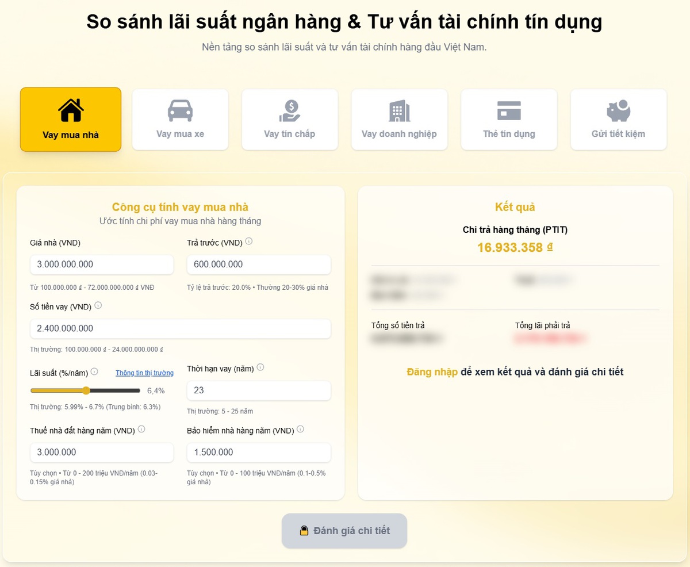Click the piggy bank icon for Gửi tiết kiệm
The height and width of the screenshot is (567, 690).
pyautogui.click(x=619, y=110)
